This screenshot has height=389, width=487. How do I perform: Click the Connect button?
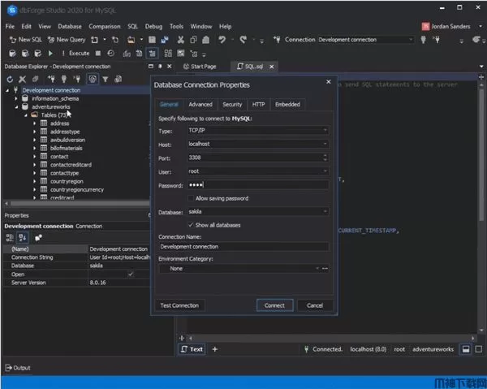pos(274,305)
